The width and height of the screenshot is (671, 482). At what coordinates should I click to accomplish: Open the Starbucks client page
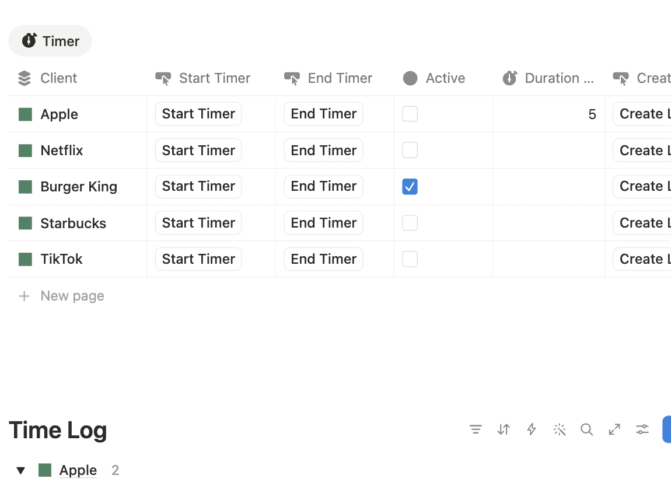tap(73, 223)
